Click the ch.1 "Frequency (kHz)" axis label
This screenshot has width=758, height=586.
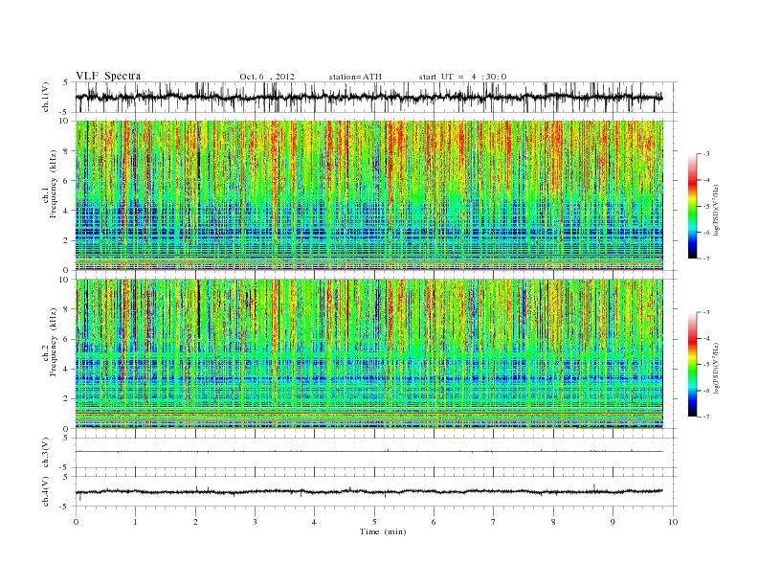(x=54, y=184)
